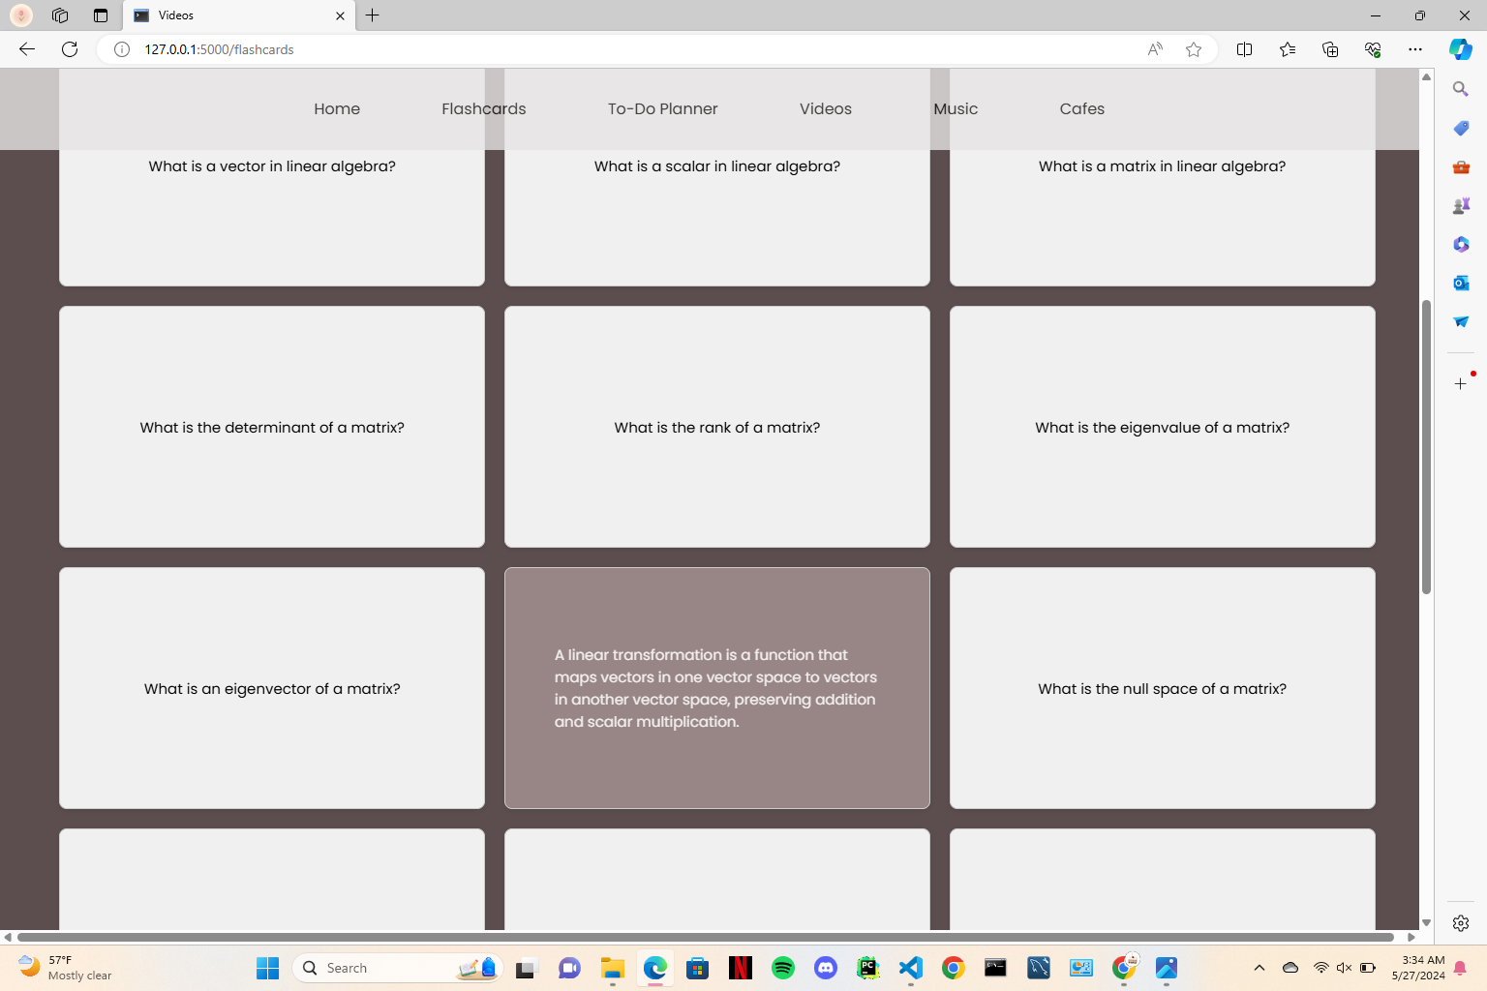The width and height of the screenshot is (1487, 991).
Task: Open Edge Settings and more menu
Action: click(x=1415, y=49)
